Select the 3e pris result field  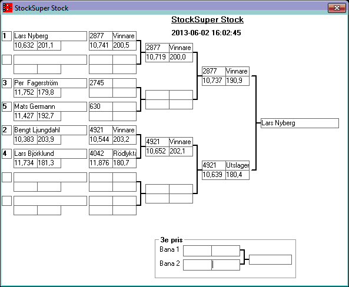[270, 259]
